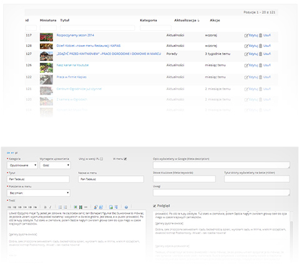Viewport: 300px width, 276px height.
Task: Click trash icon for Dzień Kobiet row
Action: [261, 46]
